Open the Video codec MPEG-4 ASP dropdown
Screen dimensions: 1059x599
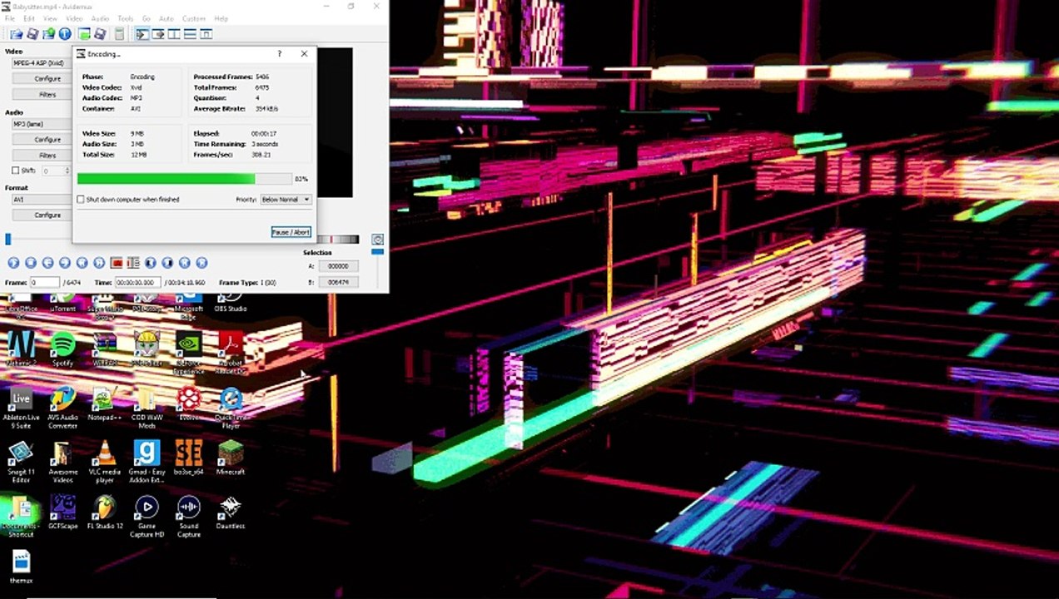tap(41, 62)
